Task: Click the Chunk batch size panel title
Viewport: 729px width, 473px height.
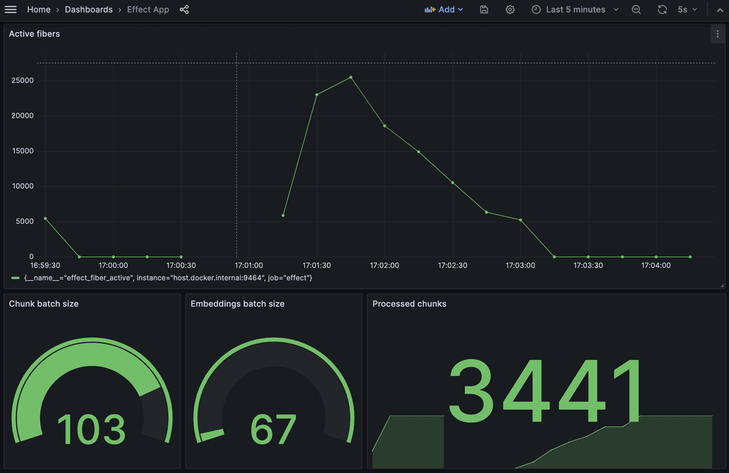Action: [44, 304]
